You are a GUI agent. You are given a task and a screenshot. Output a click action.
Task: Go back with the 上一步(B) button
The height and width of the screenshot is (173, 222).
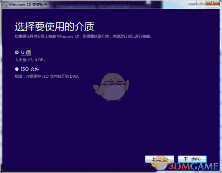[x=159, y=159]
